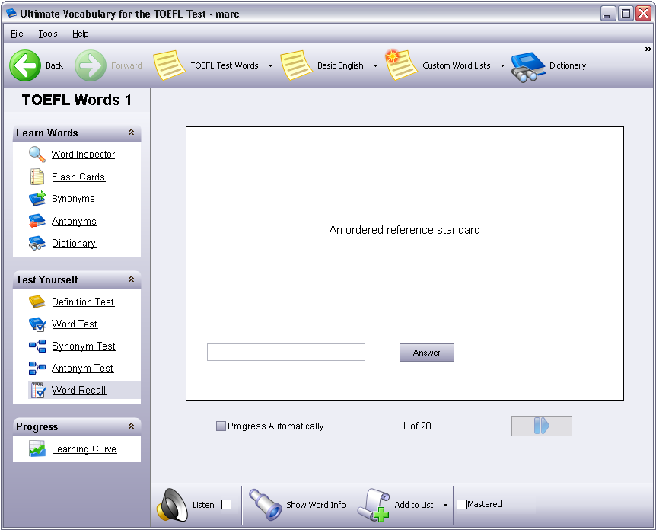The height and width of the screenshot is (530, 656).
Task: Start the Antonym Test link
Action: pos(82,368)
